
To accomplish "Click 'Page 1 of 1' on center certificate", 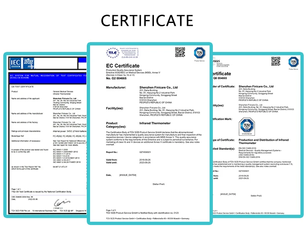I will tap(111, 210).
